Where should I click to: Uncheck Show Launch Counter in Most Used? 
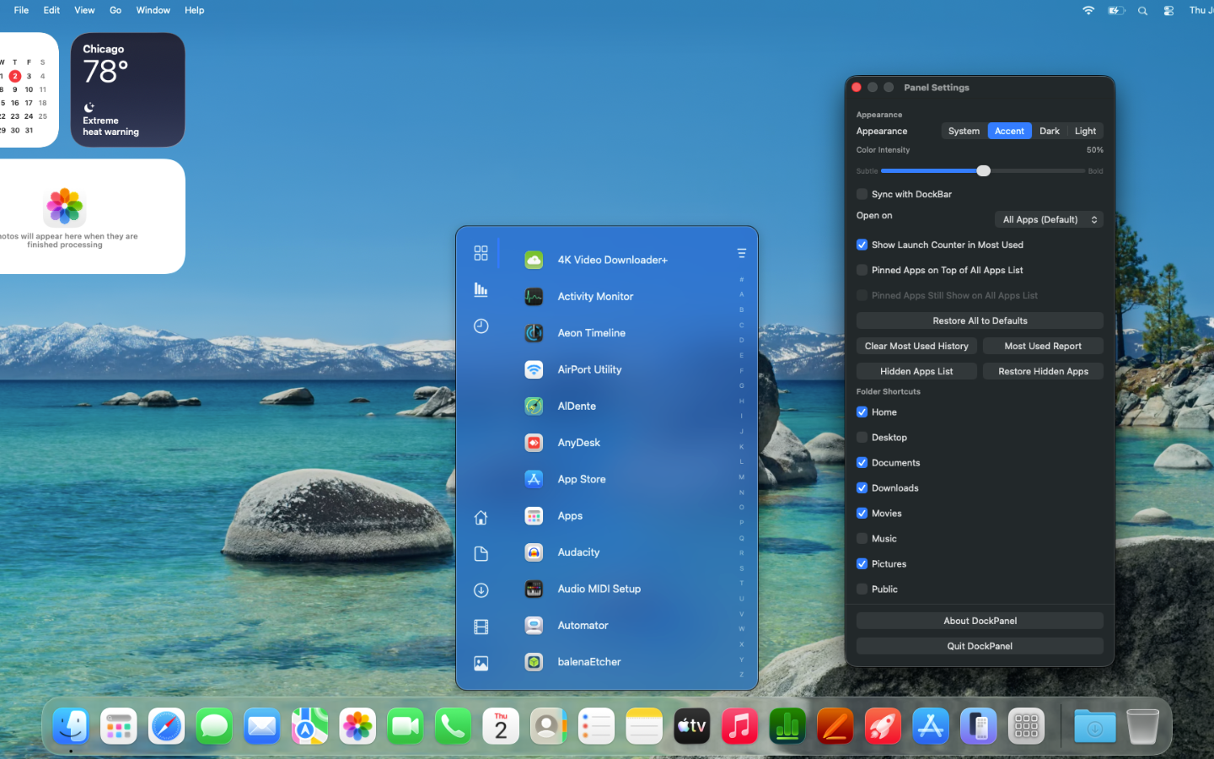(862, 245)
